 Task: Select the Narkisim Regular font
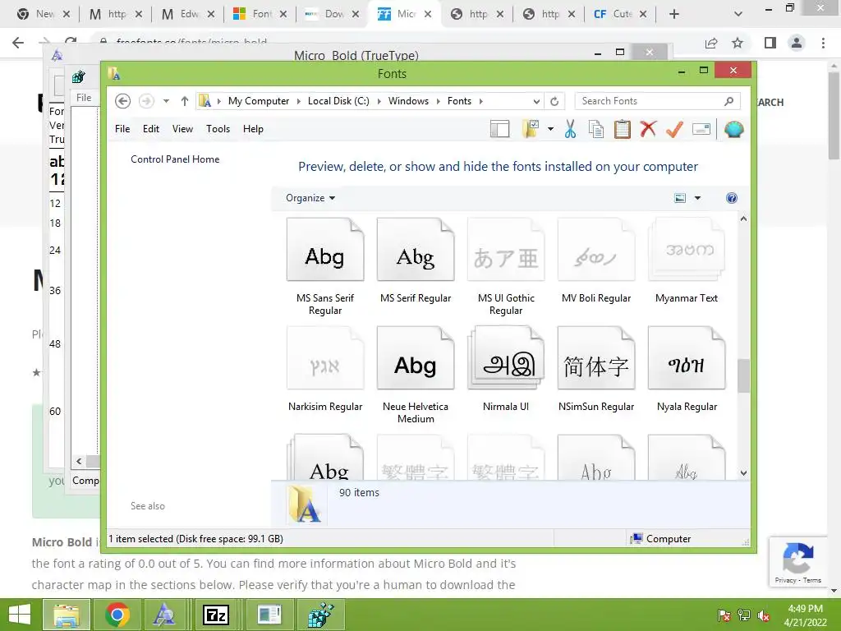click(325, 369)
